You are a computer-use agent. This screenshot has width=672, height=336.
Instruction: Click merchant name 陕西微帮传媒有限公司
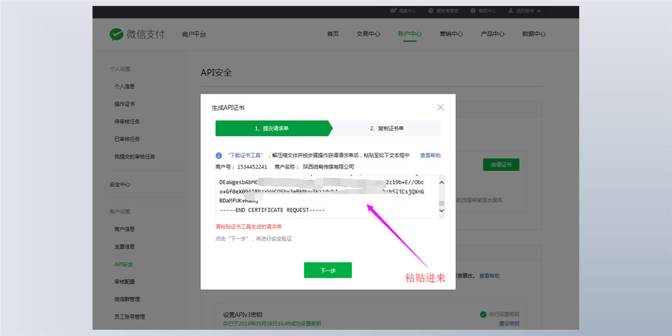329,167
